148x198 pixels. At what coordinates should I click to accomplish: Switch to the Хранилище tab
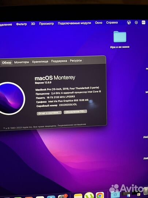[40, 62]
